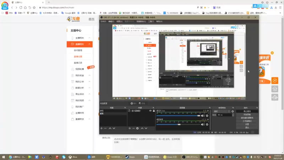Screen dimensions: 284x160
Task: Open the OBS 工具(T) menu
Action: [x=151, y=21]
